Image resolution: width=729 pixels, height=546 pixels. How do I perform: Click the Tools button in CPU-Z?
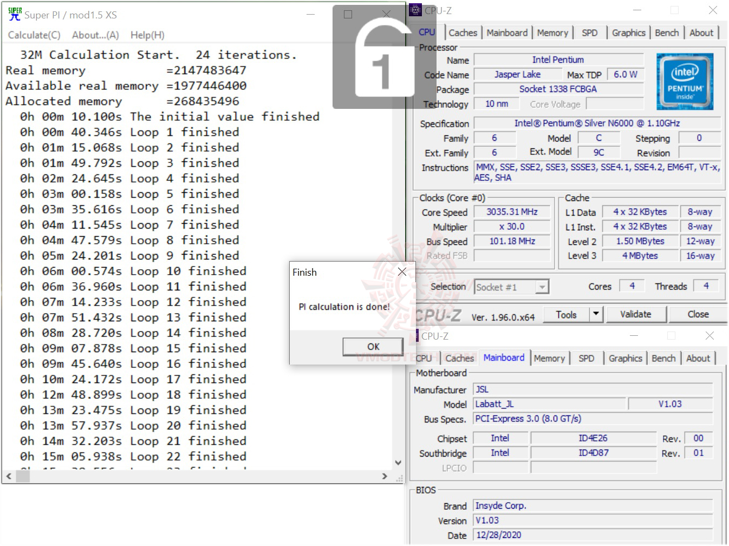(566, 314)
